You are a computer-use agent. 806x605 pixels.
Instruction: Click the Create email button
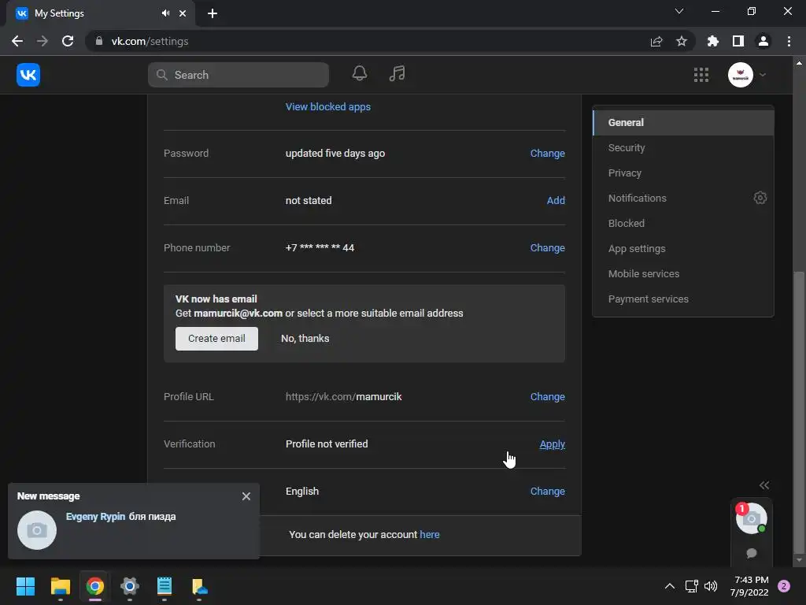(216, 339)
